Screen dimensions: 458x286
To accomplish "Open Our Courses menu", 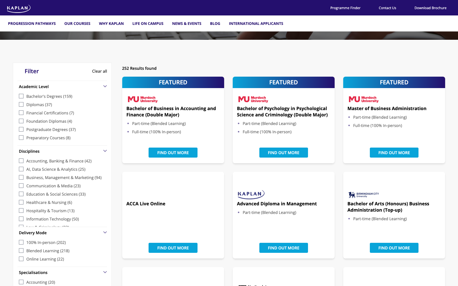I will [77, 23].
